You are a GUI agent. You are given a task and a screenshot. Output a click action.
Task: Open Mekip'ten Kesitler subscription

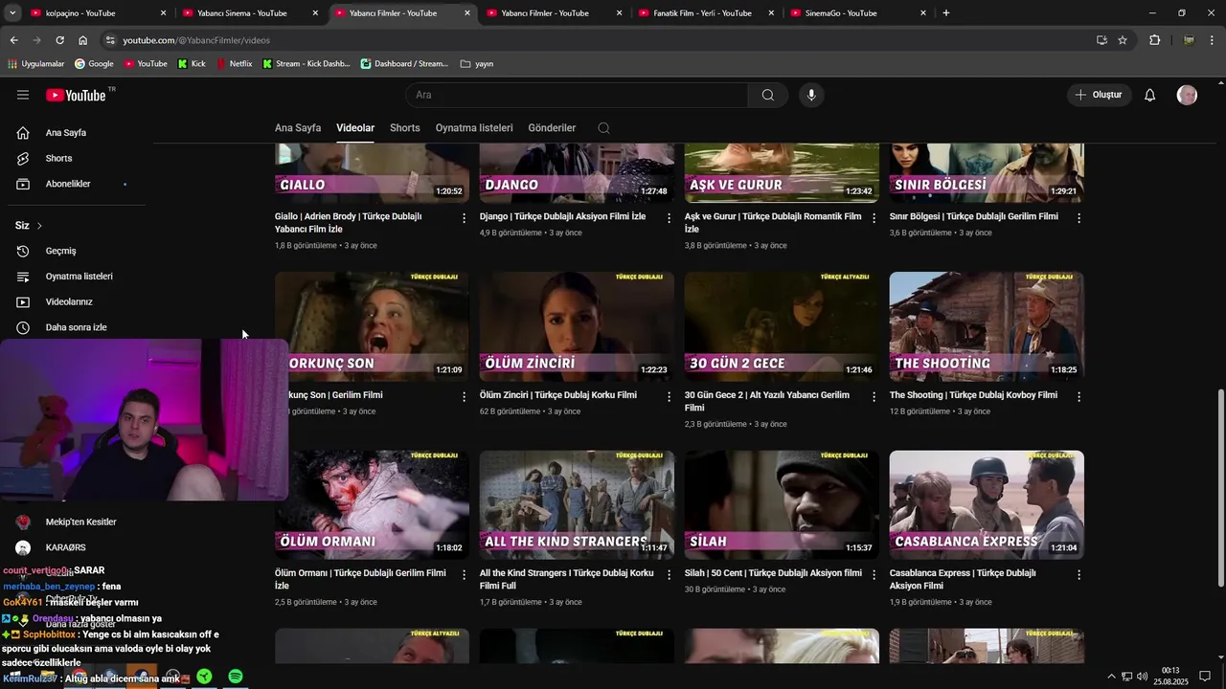pyautogui.click(x=77, y=522)
